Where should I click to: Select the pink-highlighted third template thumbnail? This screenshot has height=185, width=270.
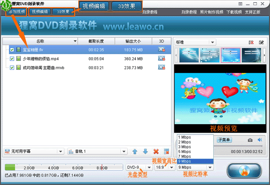(x=230, y=55)
